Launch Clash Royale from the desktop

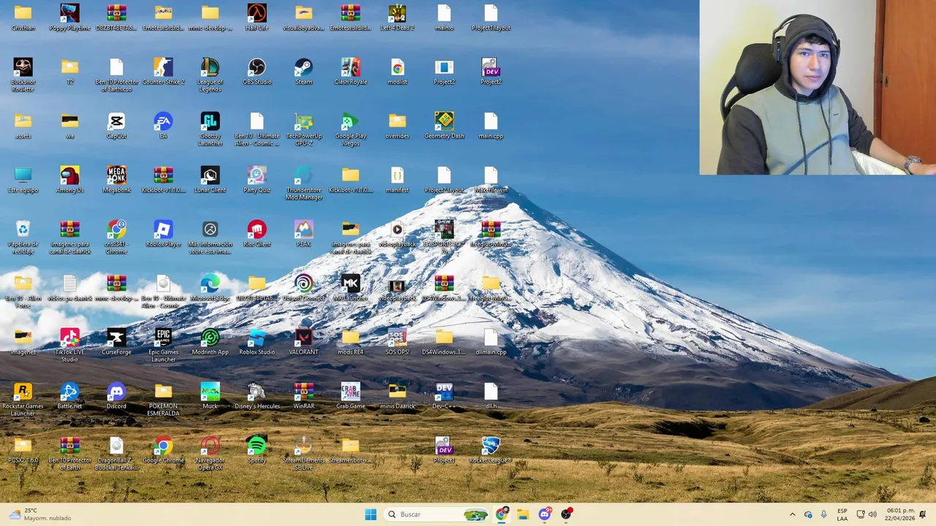point(350,72)
